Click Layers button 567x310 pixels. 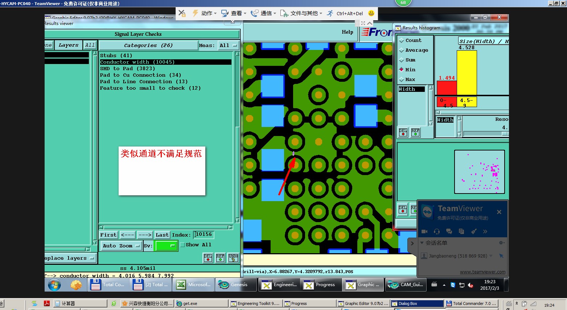[69, 45]
